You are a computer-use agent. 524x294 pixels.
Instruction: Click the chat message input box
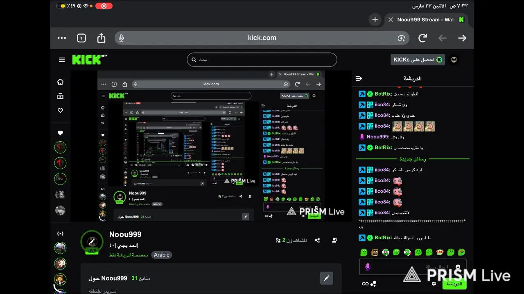pos(413,267)
